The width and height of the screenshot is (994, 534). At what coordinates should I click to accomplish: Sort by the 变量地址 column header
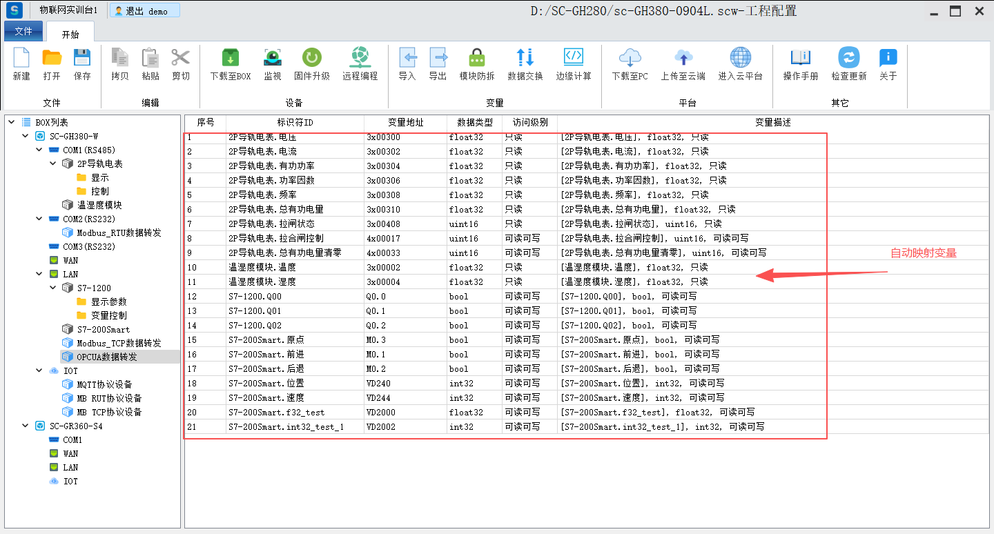point(405,122)
